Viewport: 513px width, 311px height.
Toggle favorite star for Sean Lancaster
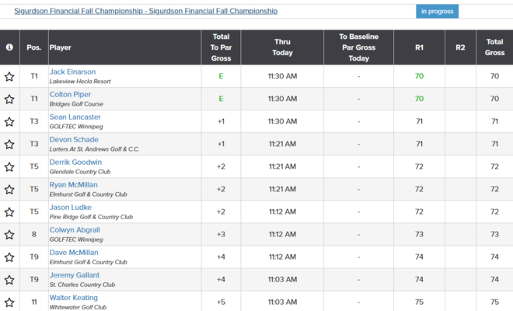(9, 122)
